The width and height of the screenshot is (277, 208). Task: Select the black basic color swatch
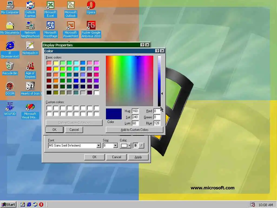point(49,93)
